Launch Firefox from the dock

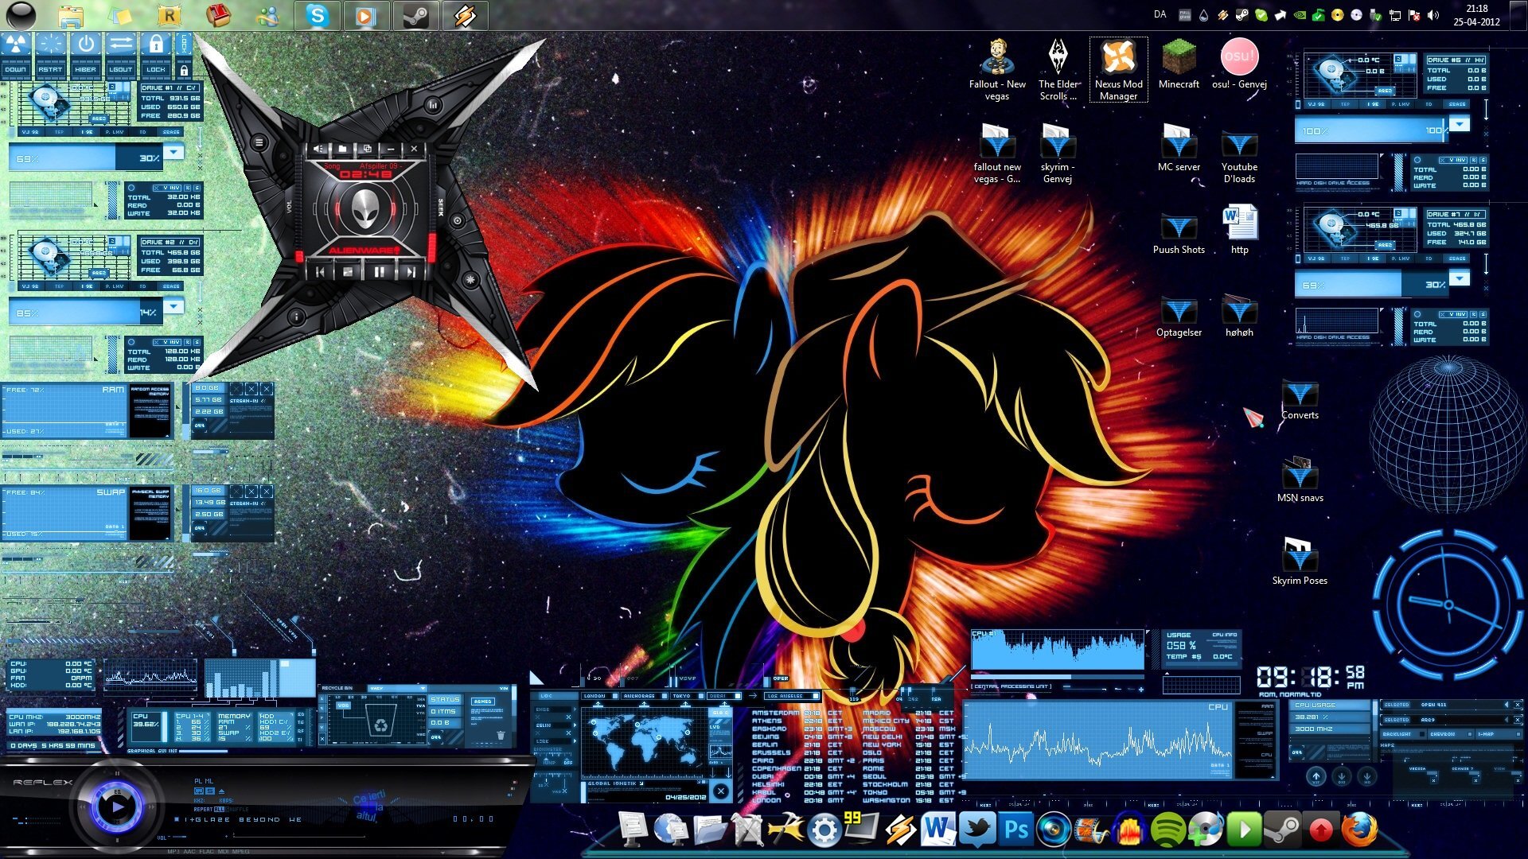[x=1359, y=830]
